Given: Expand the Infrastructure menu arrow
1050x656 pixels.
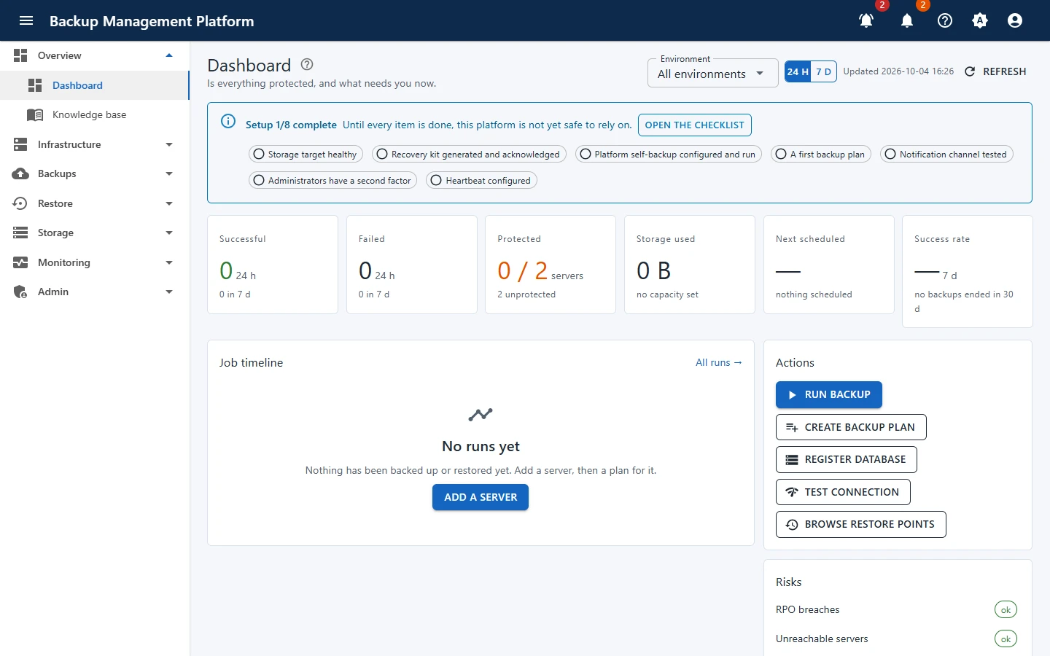Looking at the screenshot, I should tap(169, 144).
